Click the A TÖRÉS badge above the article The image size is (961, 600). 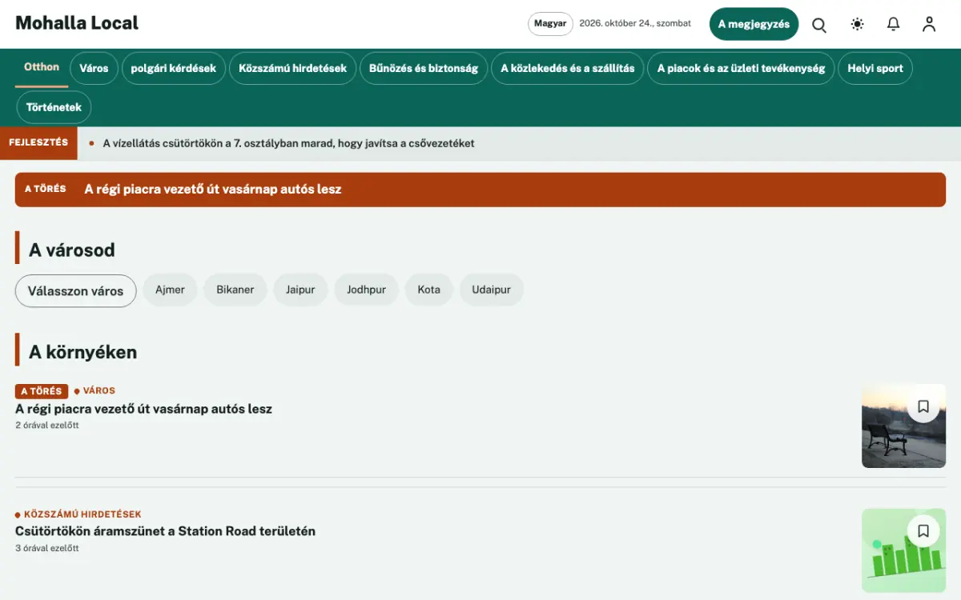(x=42, y=392)
